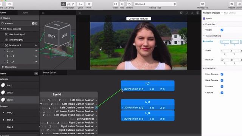Open the Workspace layout menu
This screenshot has width=242, height=136.
203,4
